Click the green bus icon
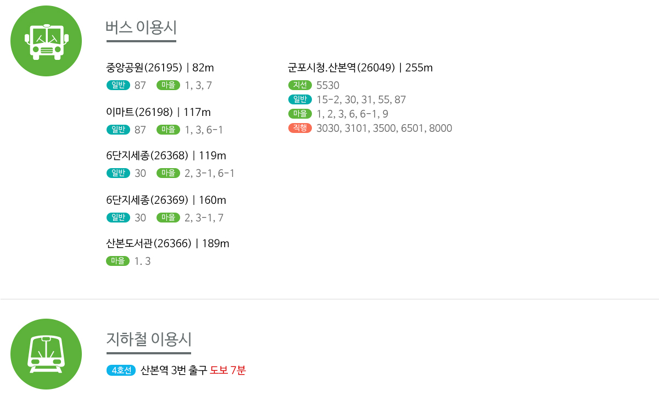Screen dimensions: 659x395 coord(46,41)
